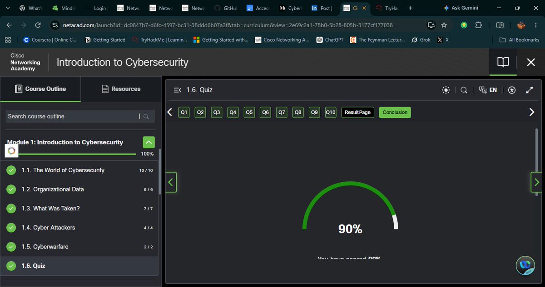Open The Feynman Lectures bookmark

point(377,40)
